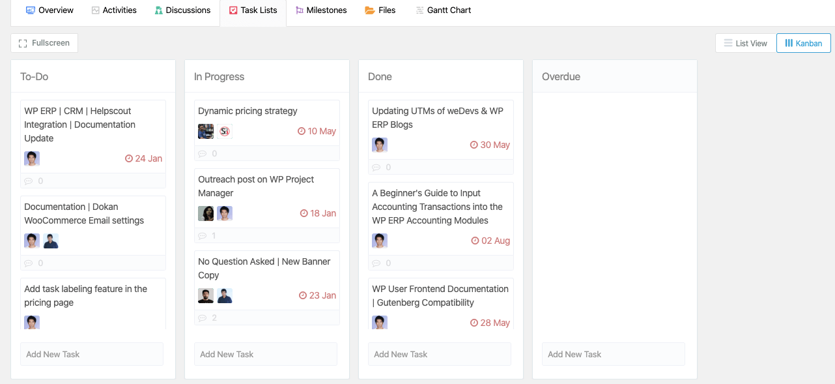835x384 pixels.
Task: Click the Task Lists checklist icon
Action: pos(234,10)
